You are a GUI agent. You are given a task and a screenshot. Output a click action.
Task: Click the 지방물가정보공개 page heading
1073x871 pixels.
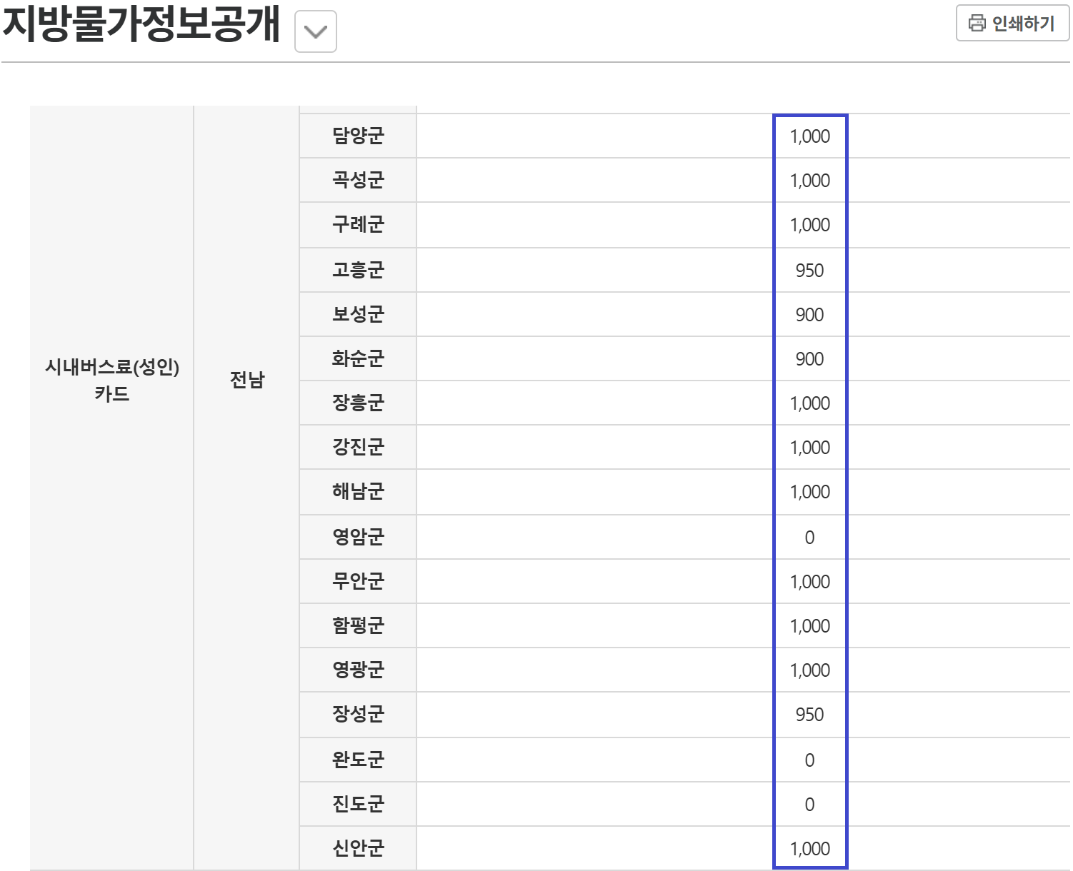[141, 23]
